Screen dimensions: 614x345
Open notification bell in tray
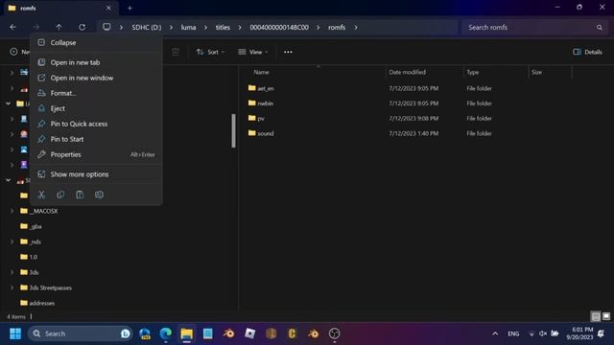[x=602, y=333]
